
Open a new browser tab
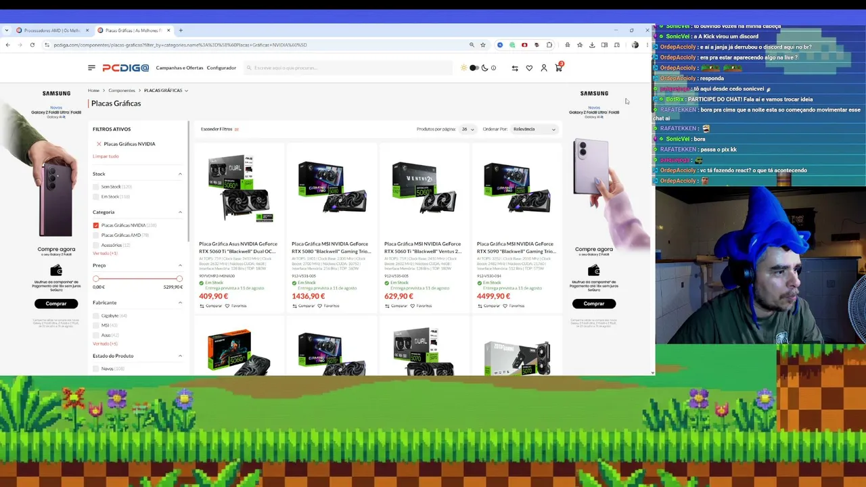[x=181, y=30]
